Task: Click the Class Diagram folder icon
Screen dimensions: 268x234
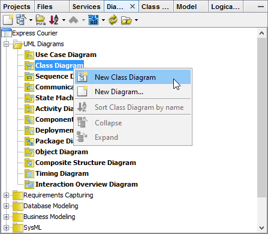Action: (29, 65)
